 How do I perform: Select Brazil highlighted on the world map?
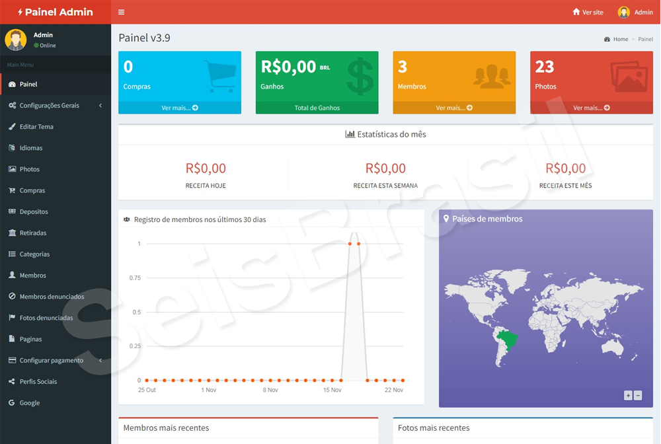pos(508,341)
